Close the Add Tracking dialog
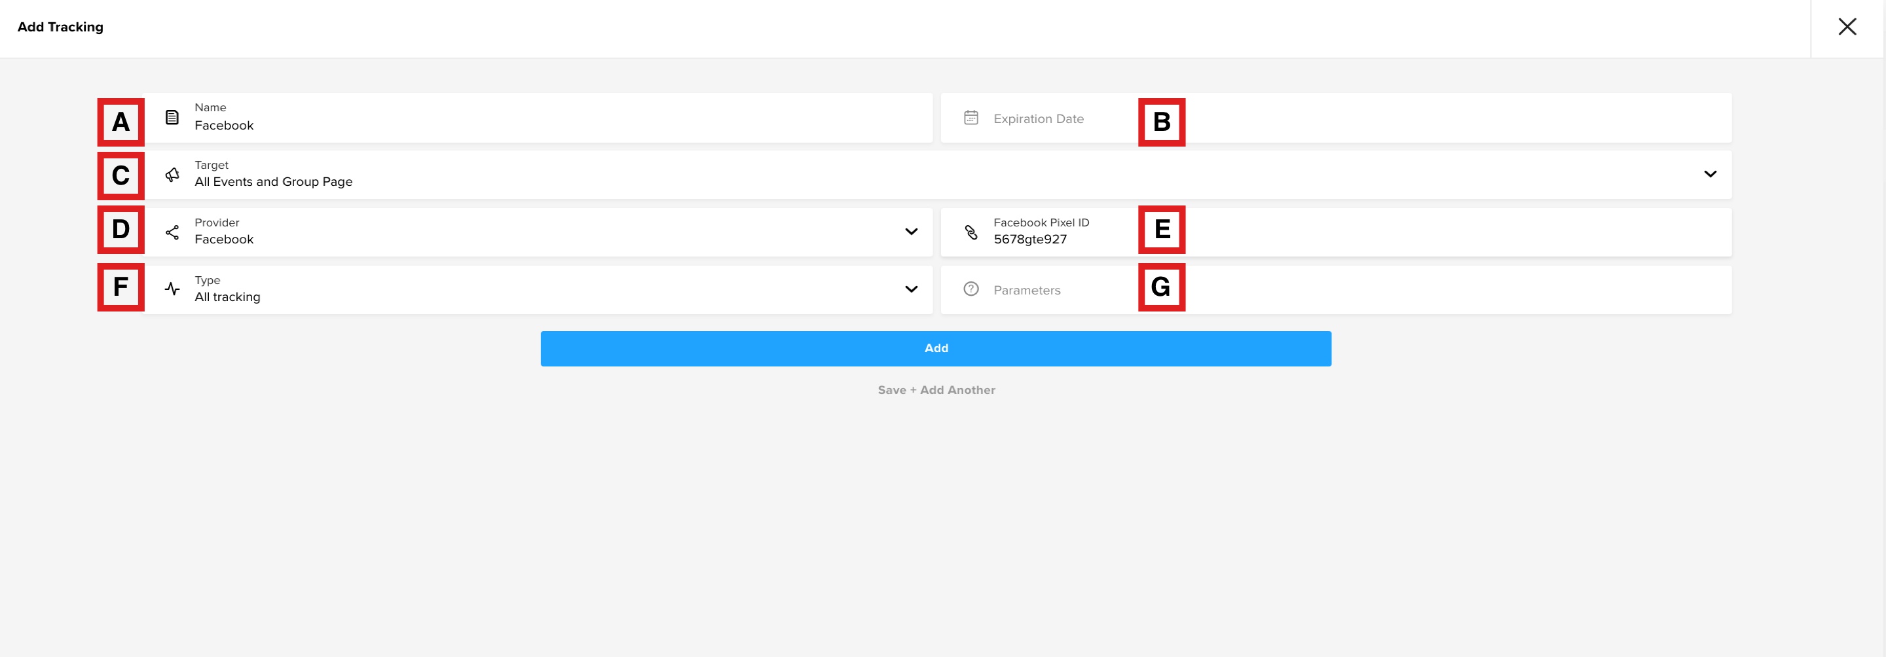 pyautogui.click(x=1847, y=27)
